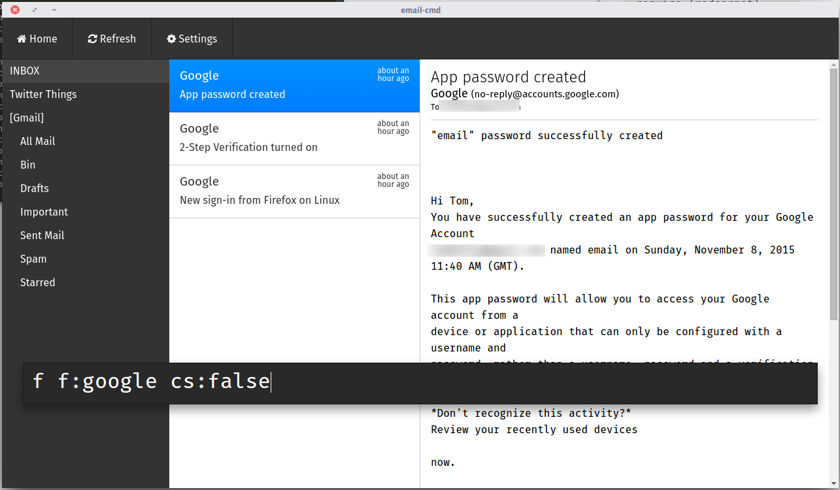Image resolution: width=840 pixels, height=490 pixels.
Task: Open the Starred folder
Action: point(85,282)
